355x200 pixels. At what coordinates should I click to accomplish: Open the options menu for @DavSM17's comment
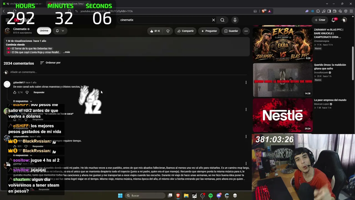[246, 82]
